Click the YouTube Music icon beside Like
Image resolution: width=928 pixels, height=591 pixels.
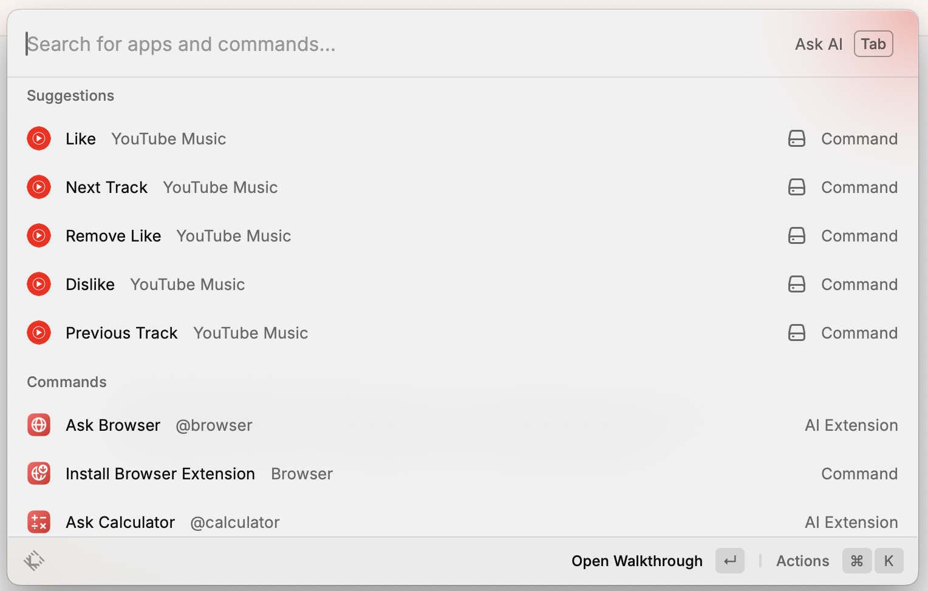point(39,139)
